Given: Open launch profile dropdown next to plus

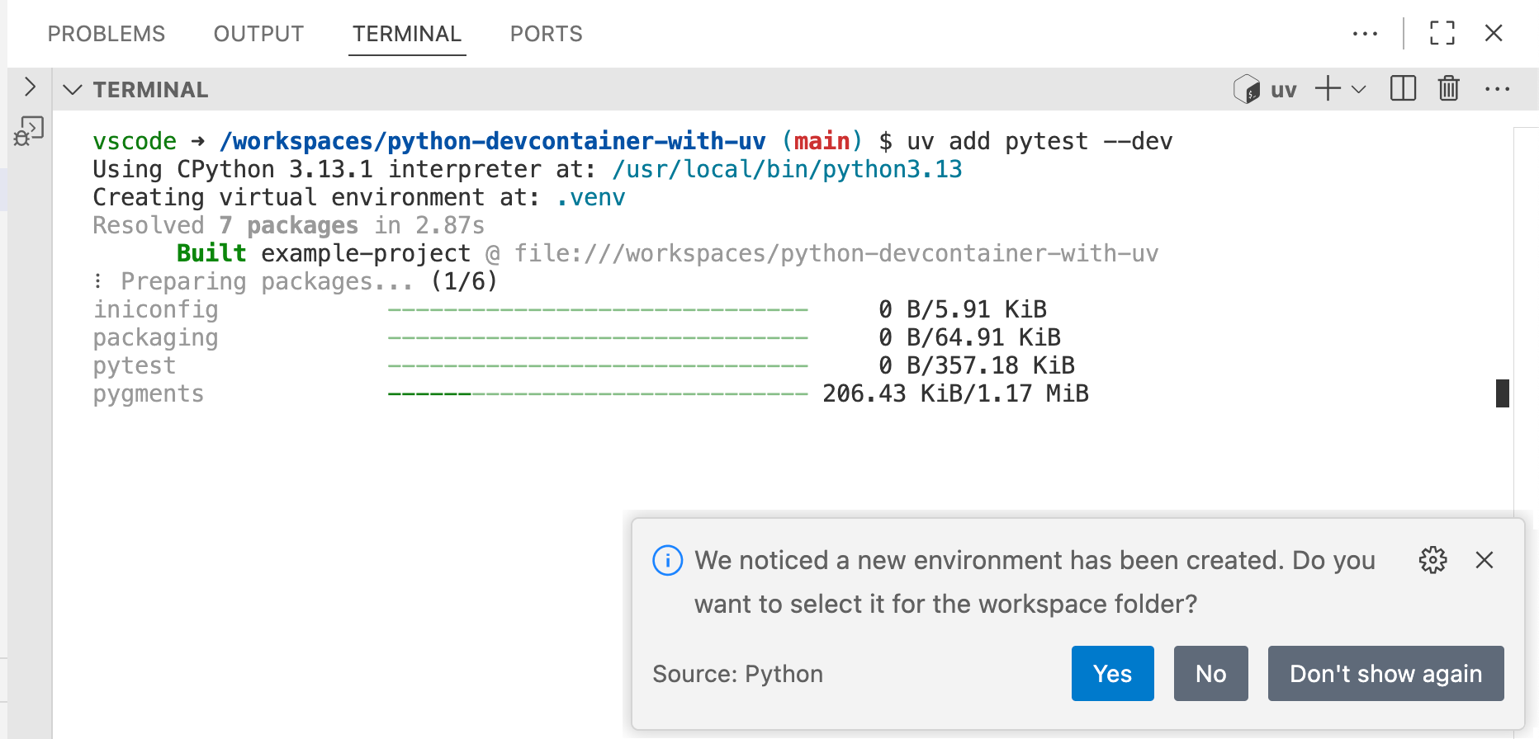Looking at the screenshot, I should (1359, 89).
